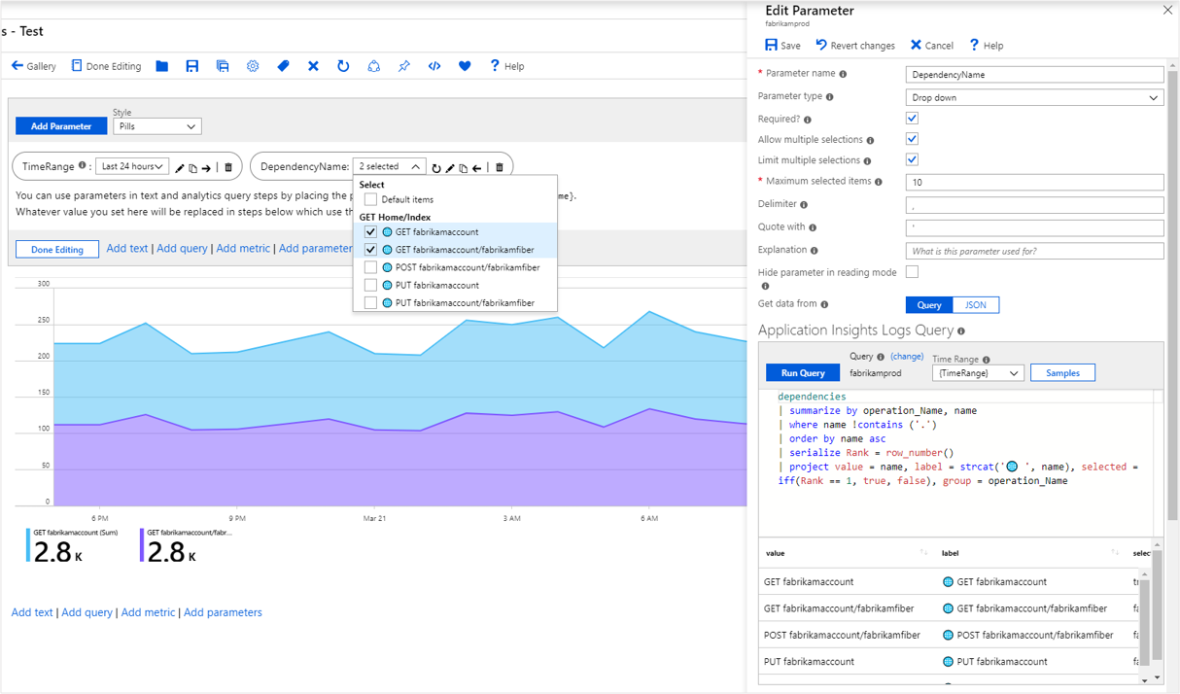
Task: Click the light blue GET fabrikamaccount legend swatch
Action: point(28,545)
